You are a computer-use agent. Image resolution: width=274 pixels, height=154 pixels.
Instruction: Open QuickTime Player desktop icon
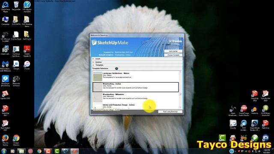[6, 7]
